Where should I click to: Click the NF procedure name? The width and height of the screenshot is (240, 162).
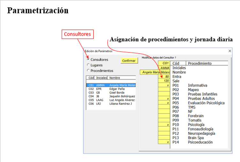point(190,112)
